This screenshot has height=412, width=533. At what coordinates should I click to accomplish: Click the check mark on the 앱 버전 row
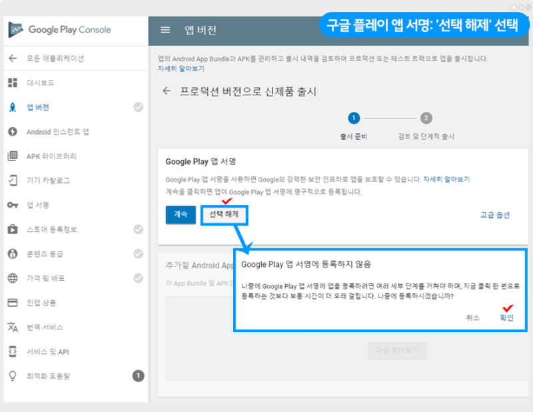(x=139, y=107)
